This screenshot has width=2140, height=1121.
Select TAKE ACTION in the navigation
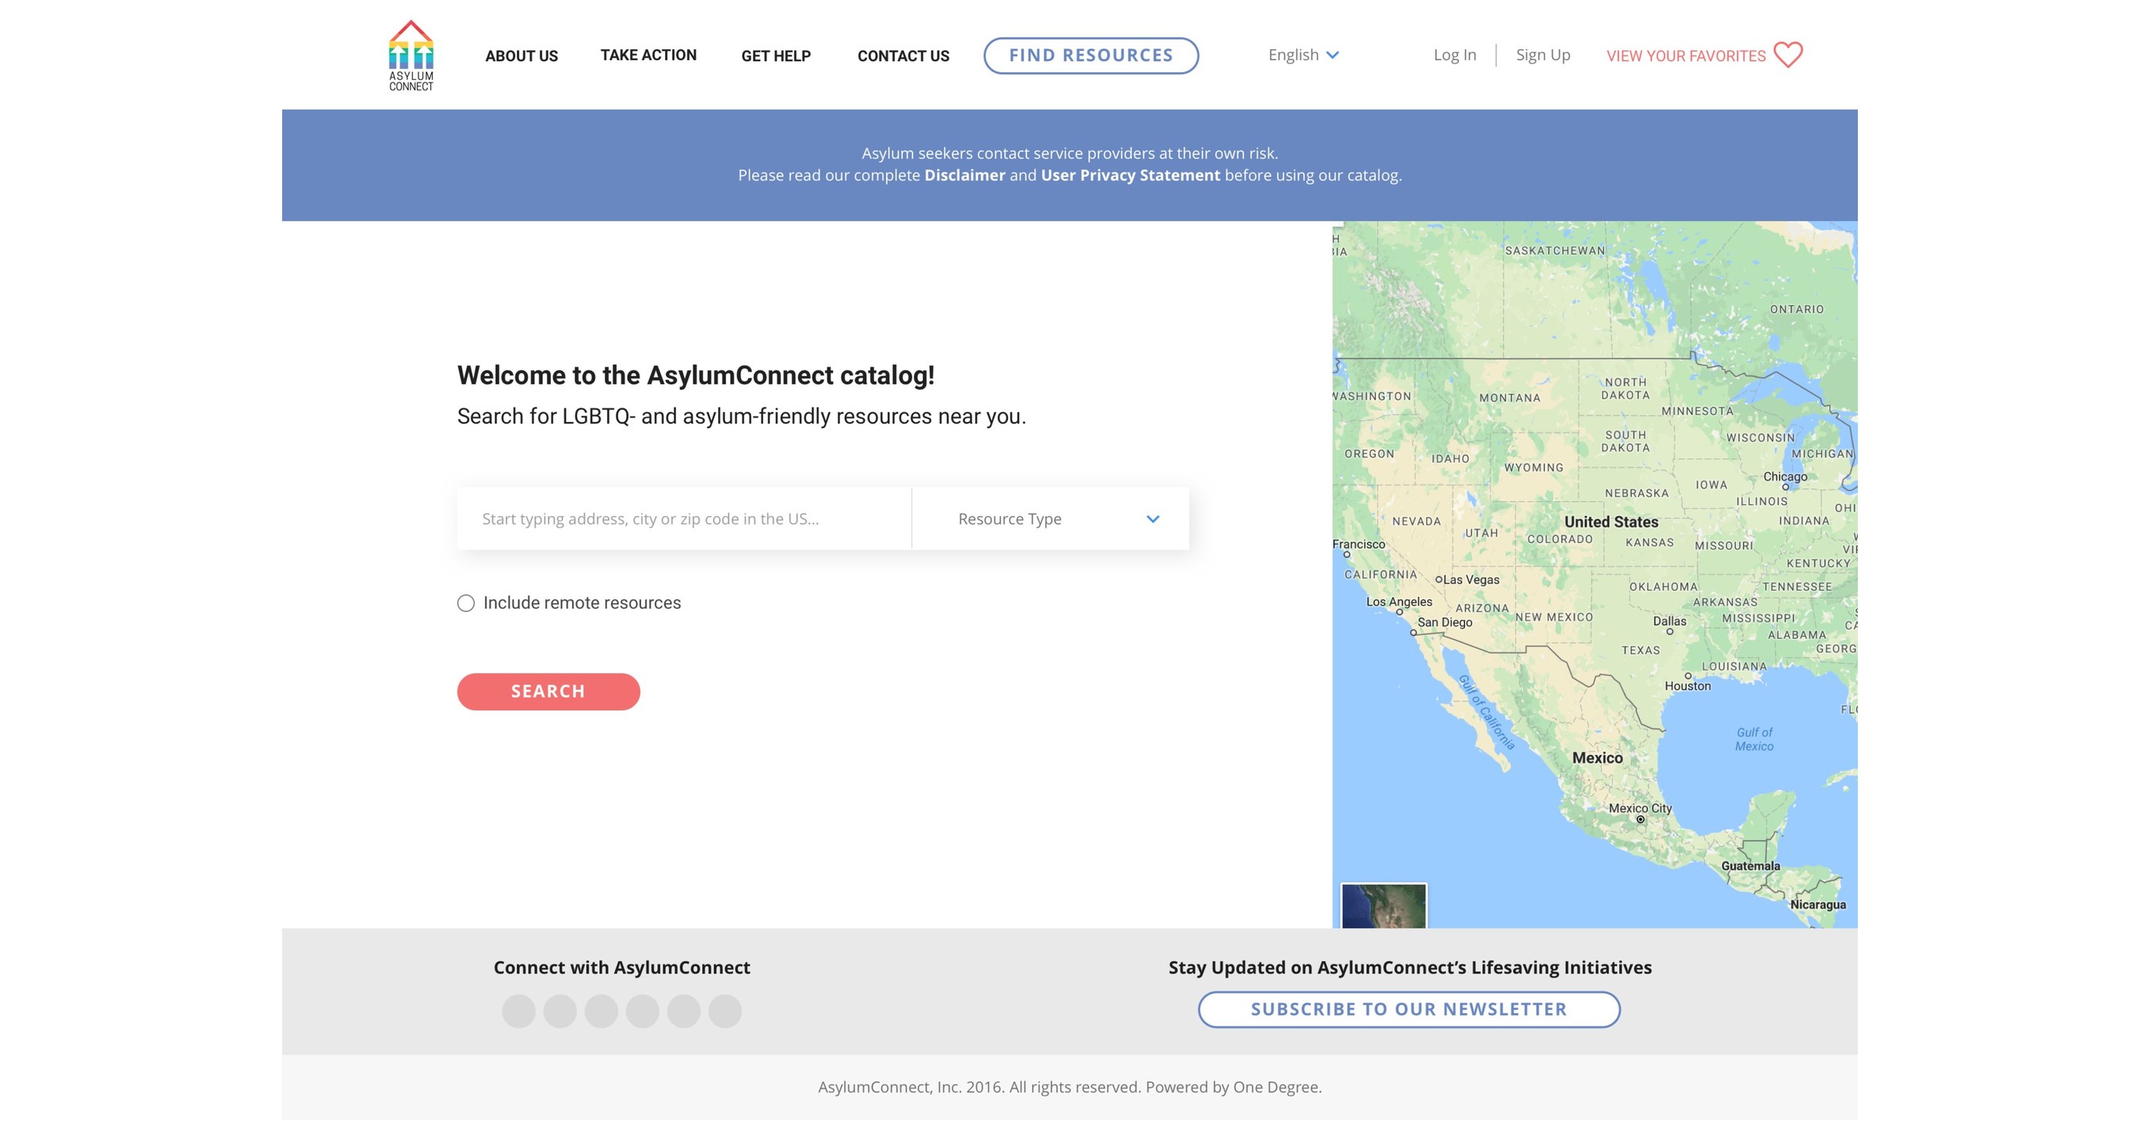pyautogui.click(x=648, y=55)
